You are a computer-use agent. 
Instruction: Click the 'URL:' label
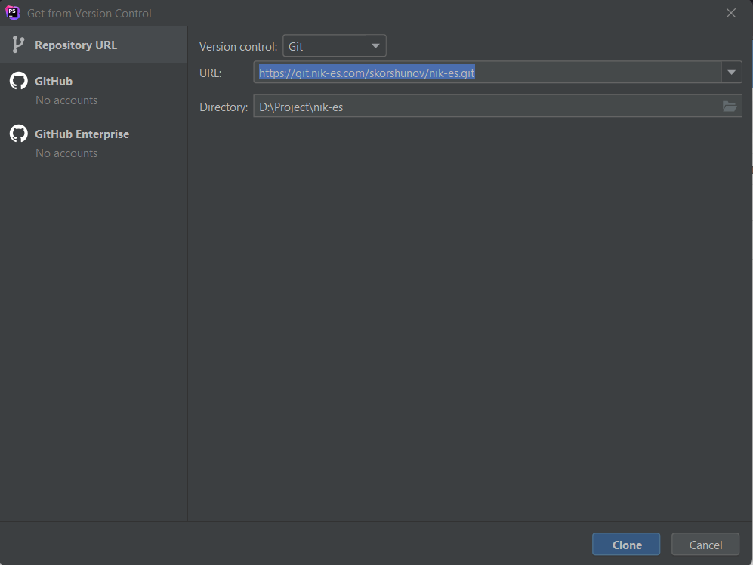coord(210,73)
